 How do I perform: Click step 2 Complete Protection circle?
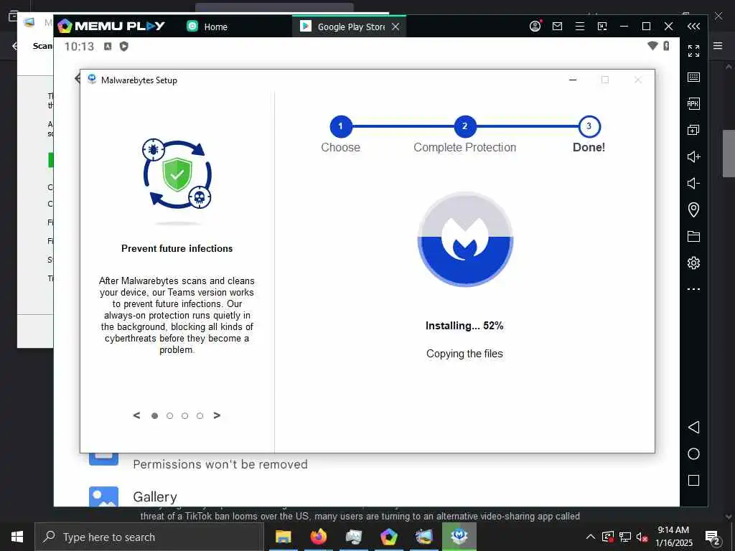pyautogui.click(x=465, y=126)
